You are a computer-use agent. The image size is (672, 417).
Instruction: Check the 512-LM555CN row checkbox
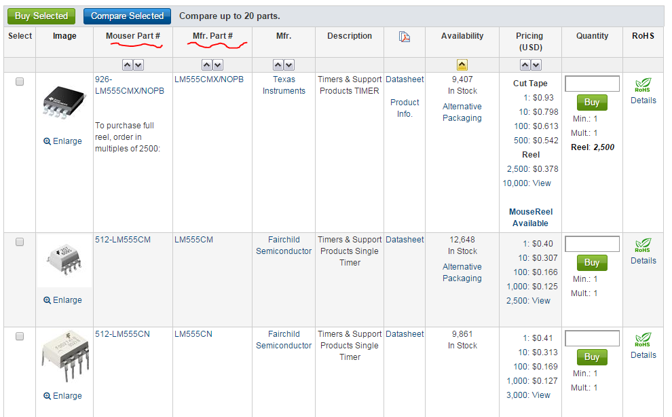(x=20, y=336)
